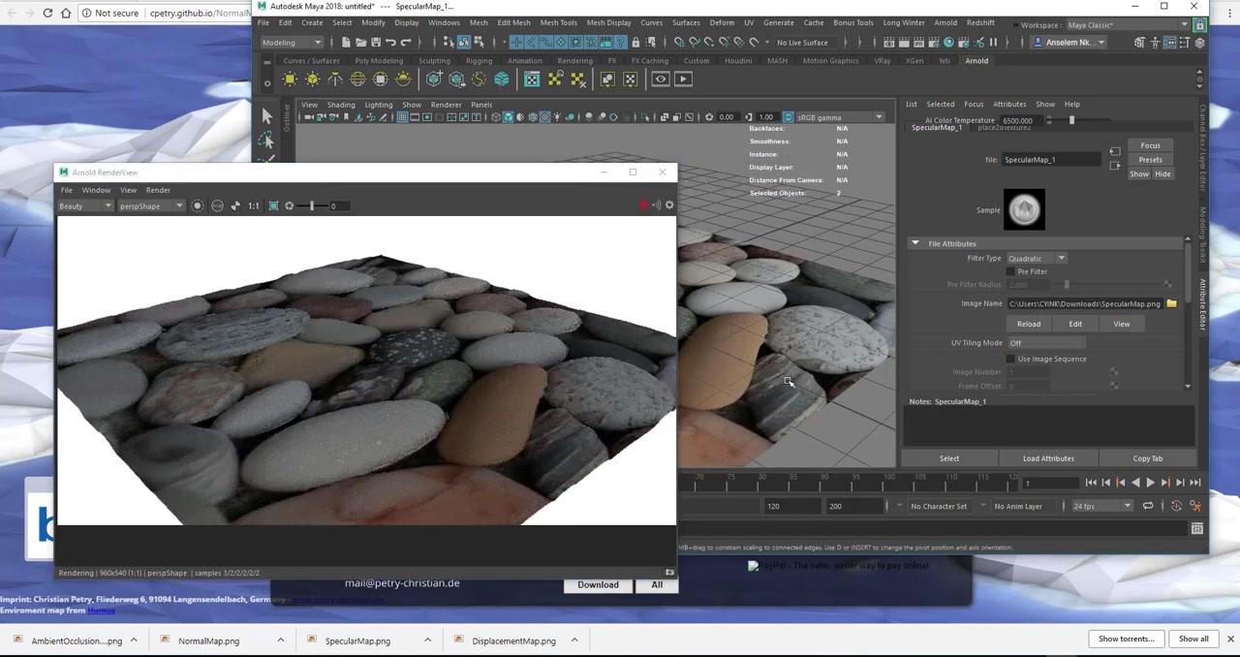Click the folder icon beside Image Name

pyautogui.click(x=1171, y=303)
